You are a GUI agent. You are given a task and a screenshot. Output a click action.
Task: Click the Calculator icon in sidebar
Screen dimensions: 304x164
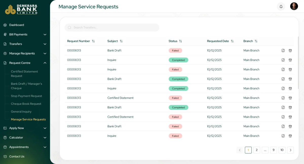point(5,138)
